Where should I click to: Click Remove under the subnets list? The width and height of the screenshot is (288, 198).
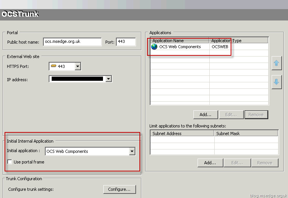click(x=265, y=163)
